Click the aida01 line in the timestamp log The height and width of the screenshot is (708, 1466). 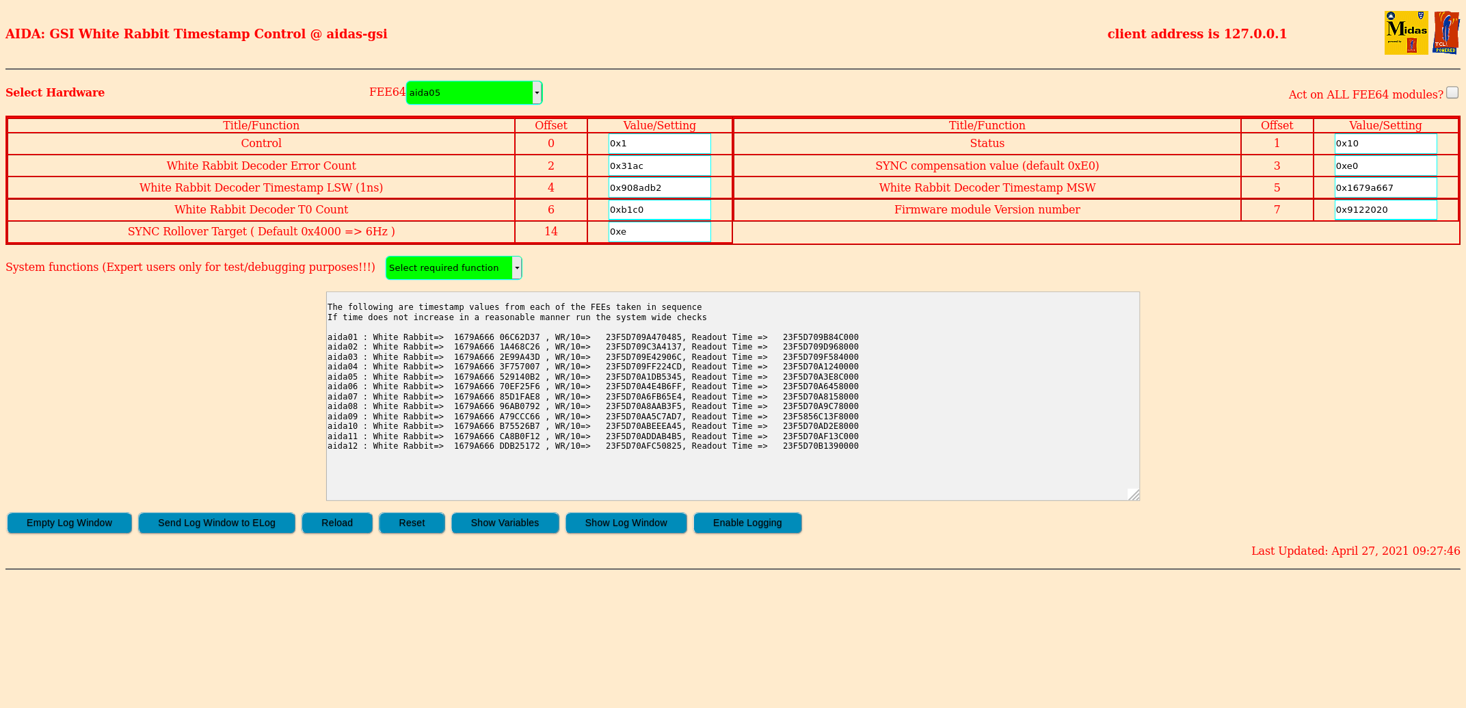[593, 337]
